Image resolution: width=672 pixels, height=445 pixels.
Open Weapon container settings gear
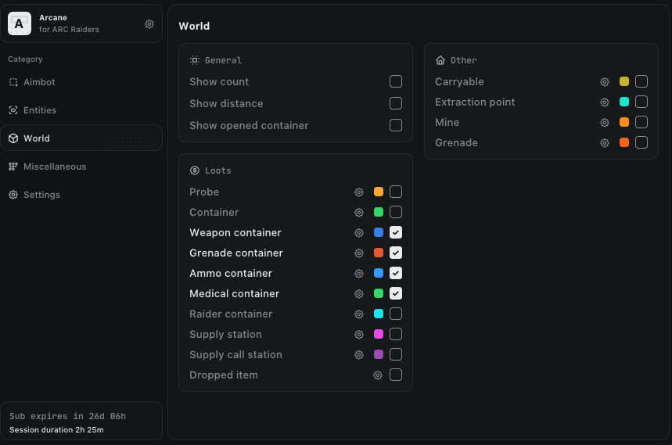coord(359,233)
